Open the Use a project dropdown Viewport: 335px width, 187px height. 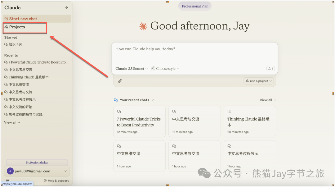click(258, 81)
